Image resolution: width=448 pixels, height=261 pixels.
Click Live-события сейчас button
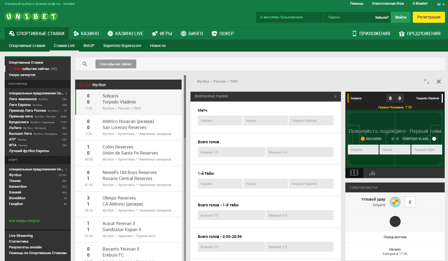click(116, 64)
